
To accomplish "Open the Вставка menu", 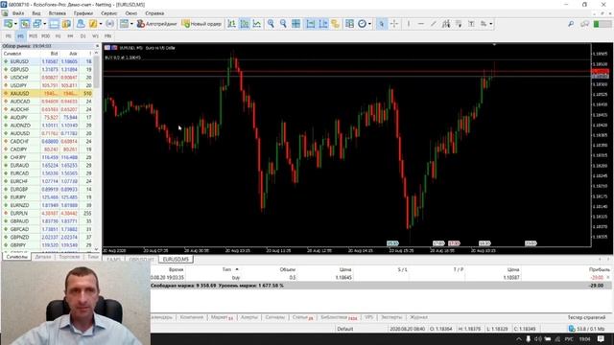I will (x=58, y=13).
